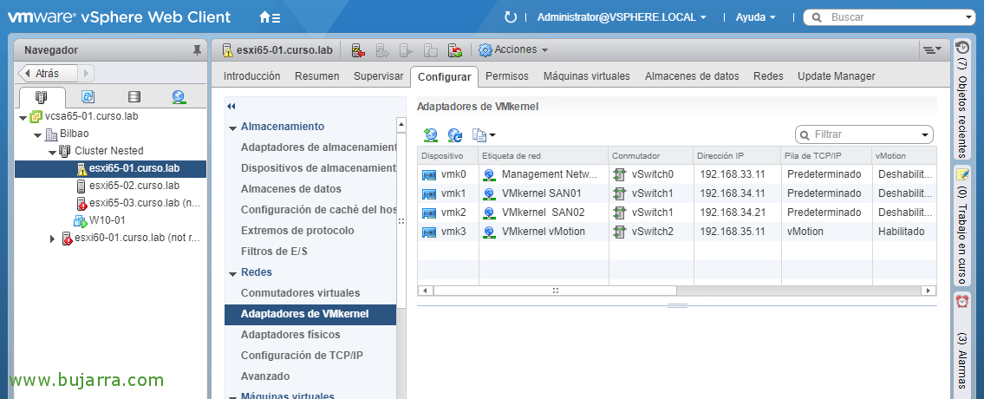Open Filtros de E/S settings
Screen dimensions: 984x399
274,252
